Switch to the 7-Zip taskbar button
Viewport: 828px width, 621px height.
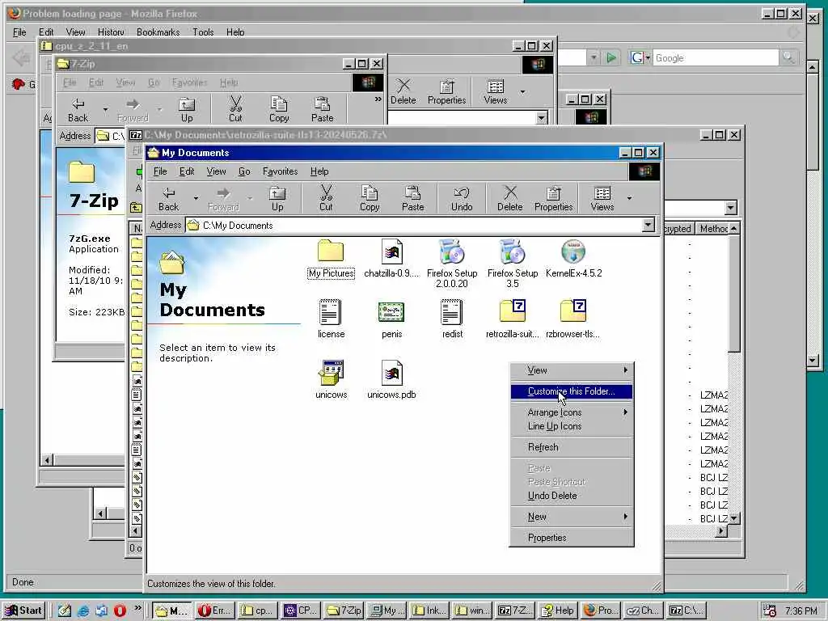click(344, 610)
